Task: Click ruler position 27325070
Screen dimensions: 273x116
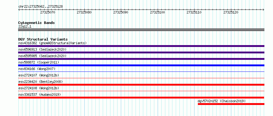Action: click(48, 12)
